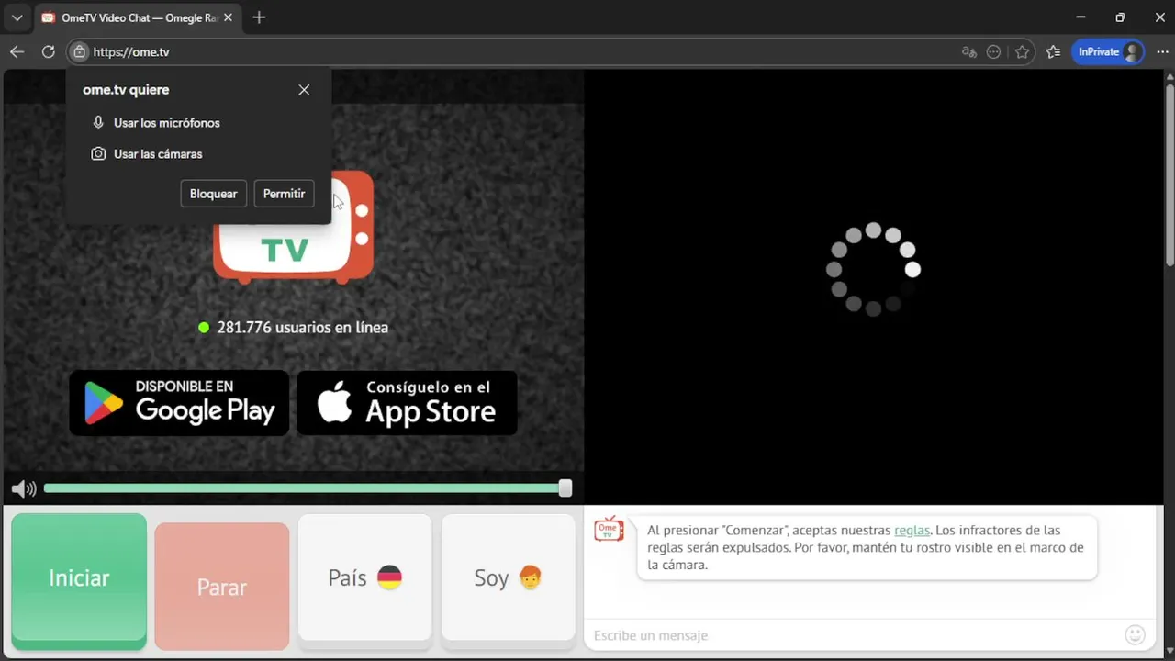Open browser settings and more menu

click(1162, 52)
